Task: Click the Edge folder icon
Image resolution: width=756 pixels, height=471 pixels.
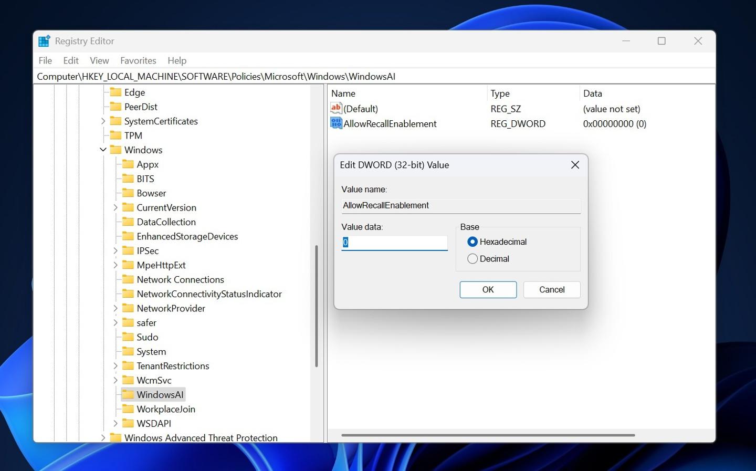Action: (x=115, y=92)
